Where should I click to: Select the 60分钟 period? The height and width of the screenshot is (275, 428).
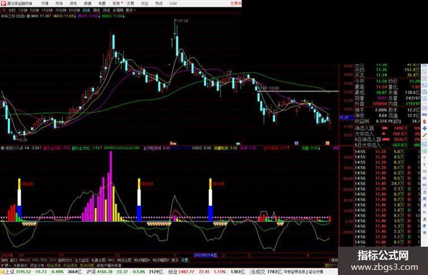74,10
